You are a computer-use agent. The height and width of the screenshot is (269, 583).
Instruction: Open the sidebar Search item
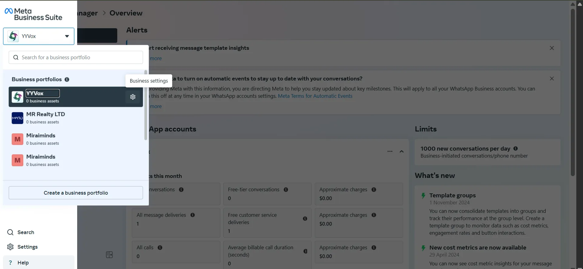[21, 232]
